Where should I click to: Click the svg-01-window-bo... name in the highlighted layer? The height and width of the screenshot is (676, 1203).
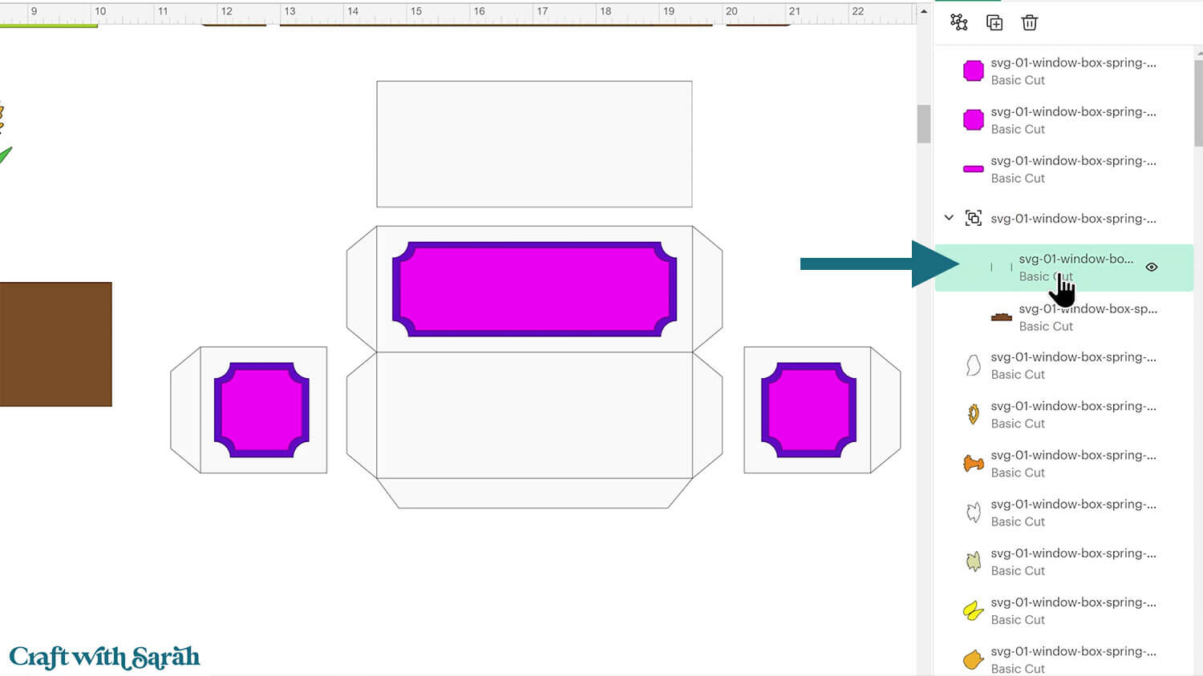click(x=1076, y=259)
